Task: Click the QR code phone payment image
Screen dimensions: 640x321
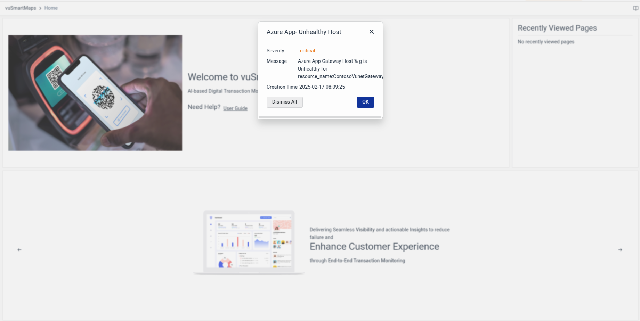Action: pyautogui.click(x=95, y=93)
